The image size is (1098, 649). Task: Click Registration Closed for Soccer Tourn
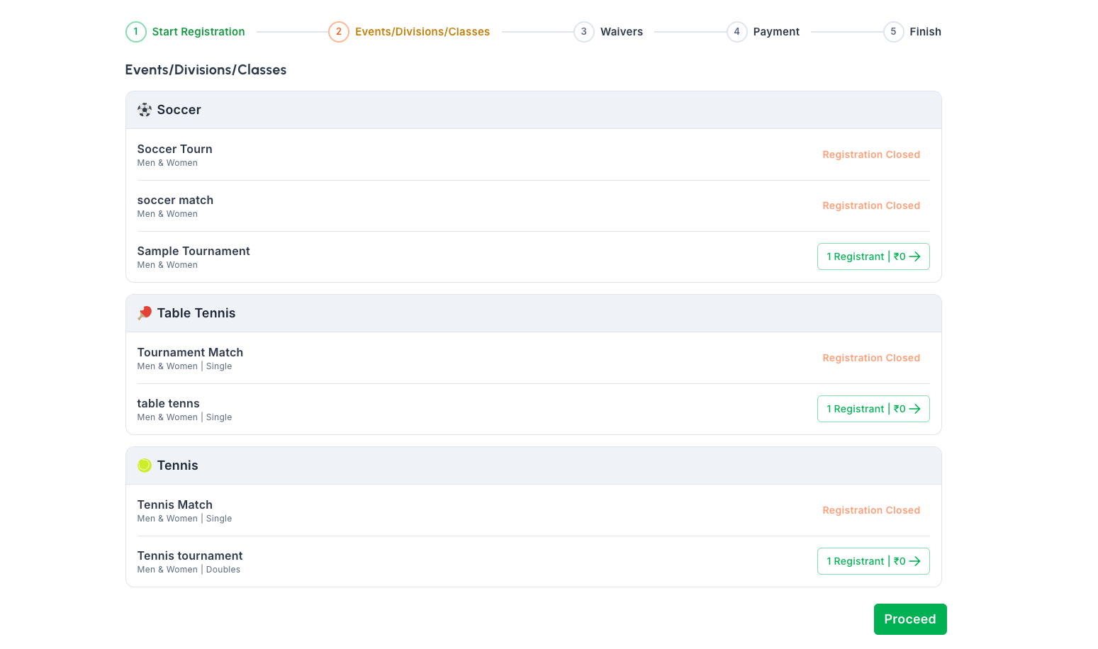coord(870,154)
